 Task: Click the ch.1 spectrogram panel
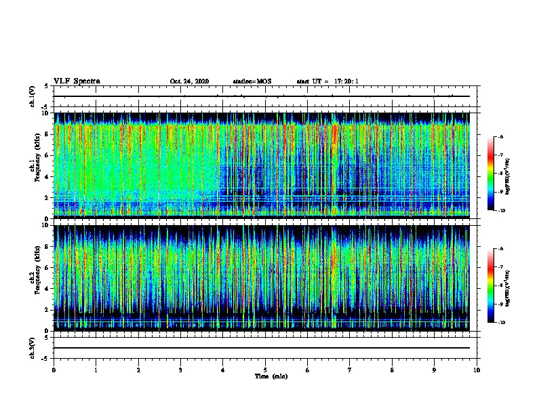(x=262, y=165)
